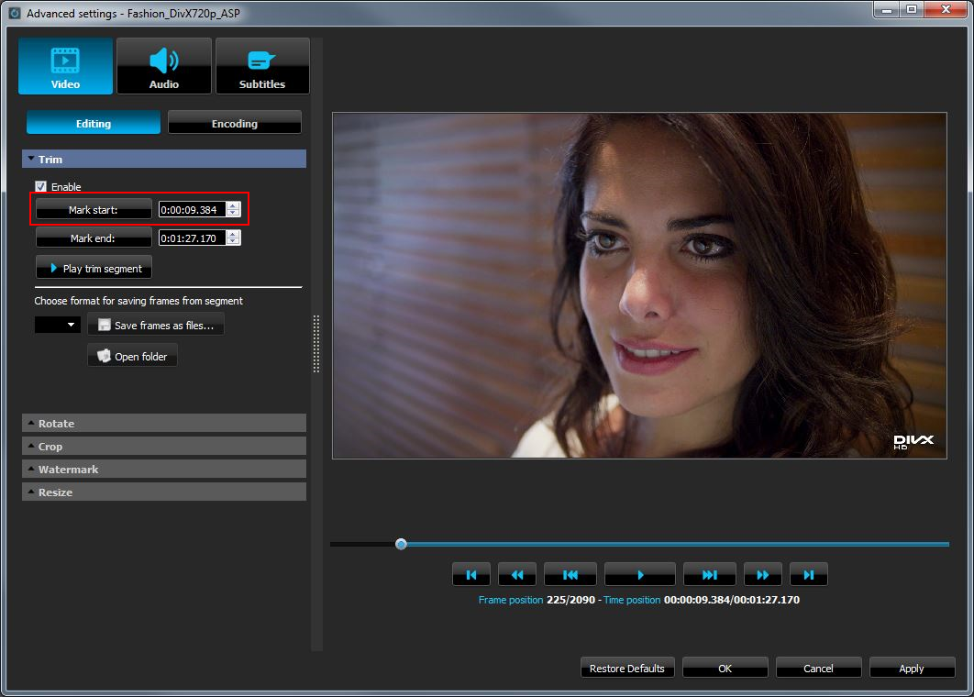Step back to the previous frame

[x=570, y=573]
